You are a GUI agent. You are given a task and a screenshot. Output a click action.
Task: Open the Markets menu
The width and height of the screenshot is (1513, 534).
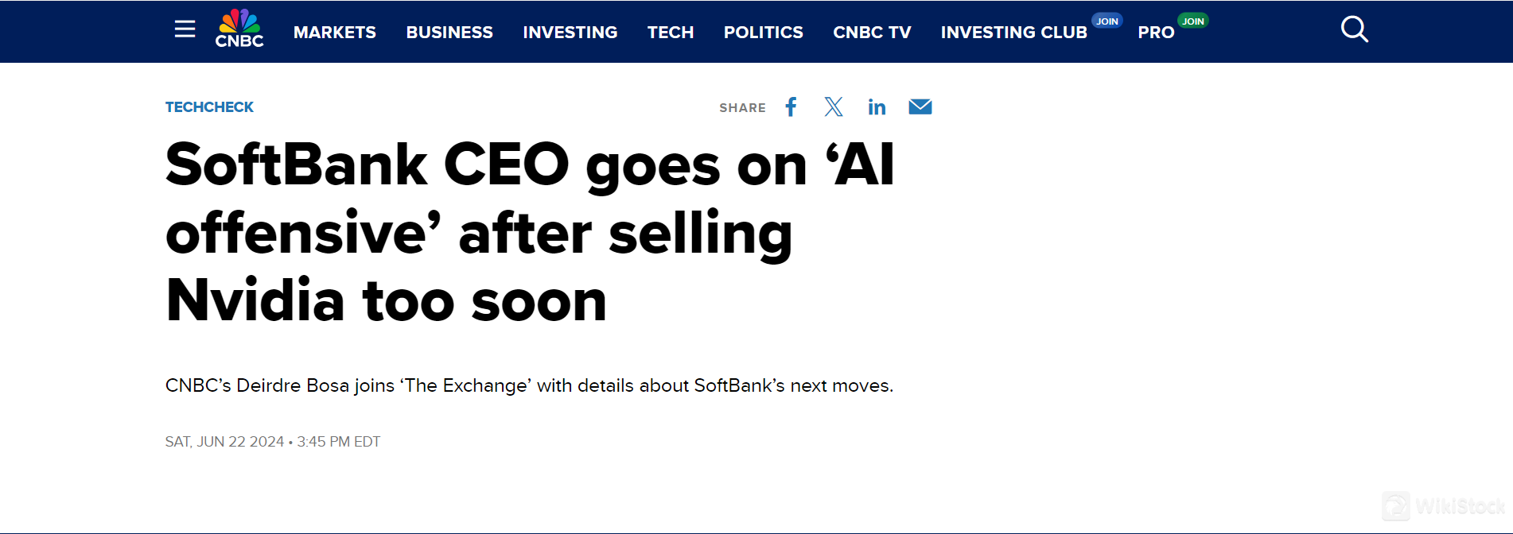coord(335,33)
